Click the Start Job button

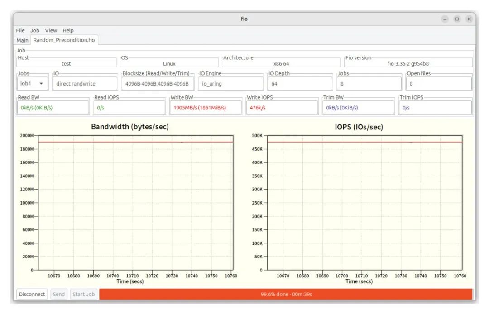coord(84,294)
